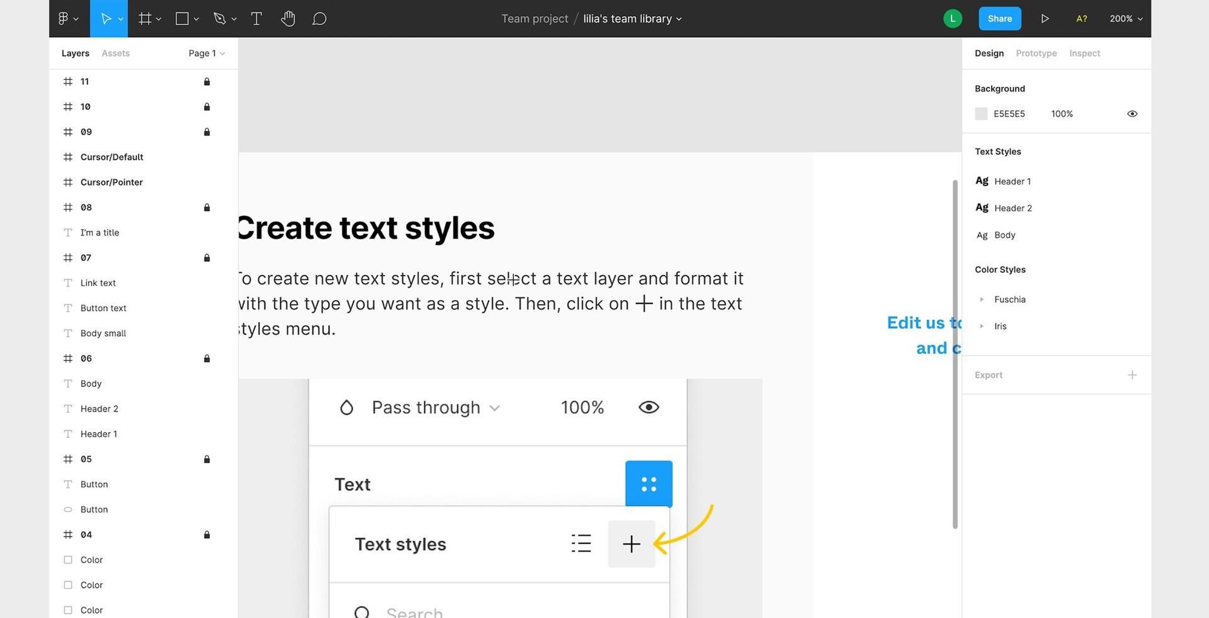This screenshot has height=618, width=1209.
Task: Click Ag icon of Header 1 style
Action: pos(982,181)
